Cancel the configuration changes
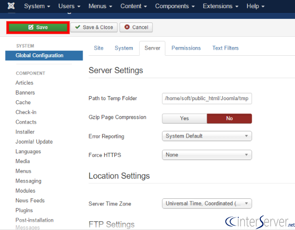The height and width of the screenshot is (230, 295). click(x=136, y=27)
